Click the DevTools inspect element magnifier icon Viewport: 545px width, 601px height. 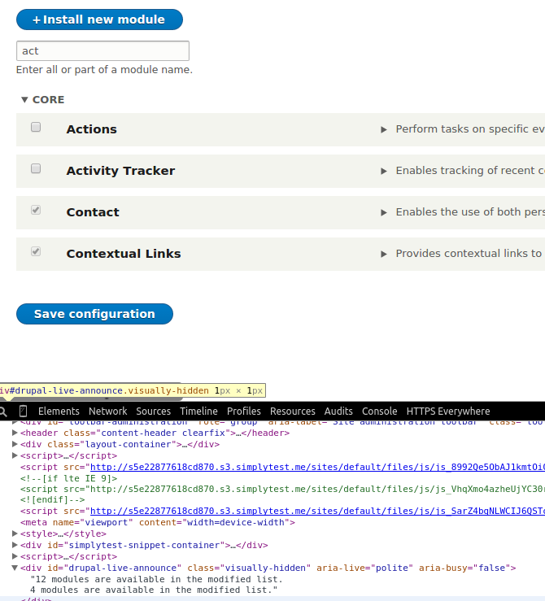3,412
